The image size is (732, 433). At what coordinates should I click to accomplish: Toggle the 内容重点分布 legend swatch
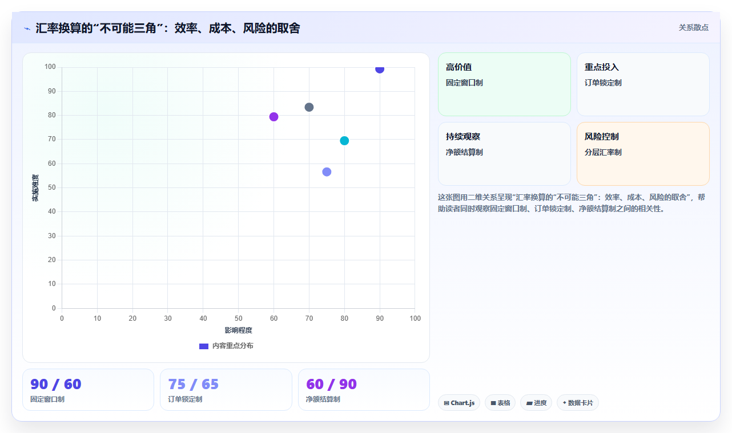(x=204, y=346)
